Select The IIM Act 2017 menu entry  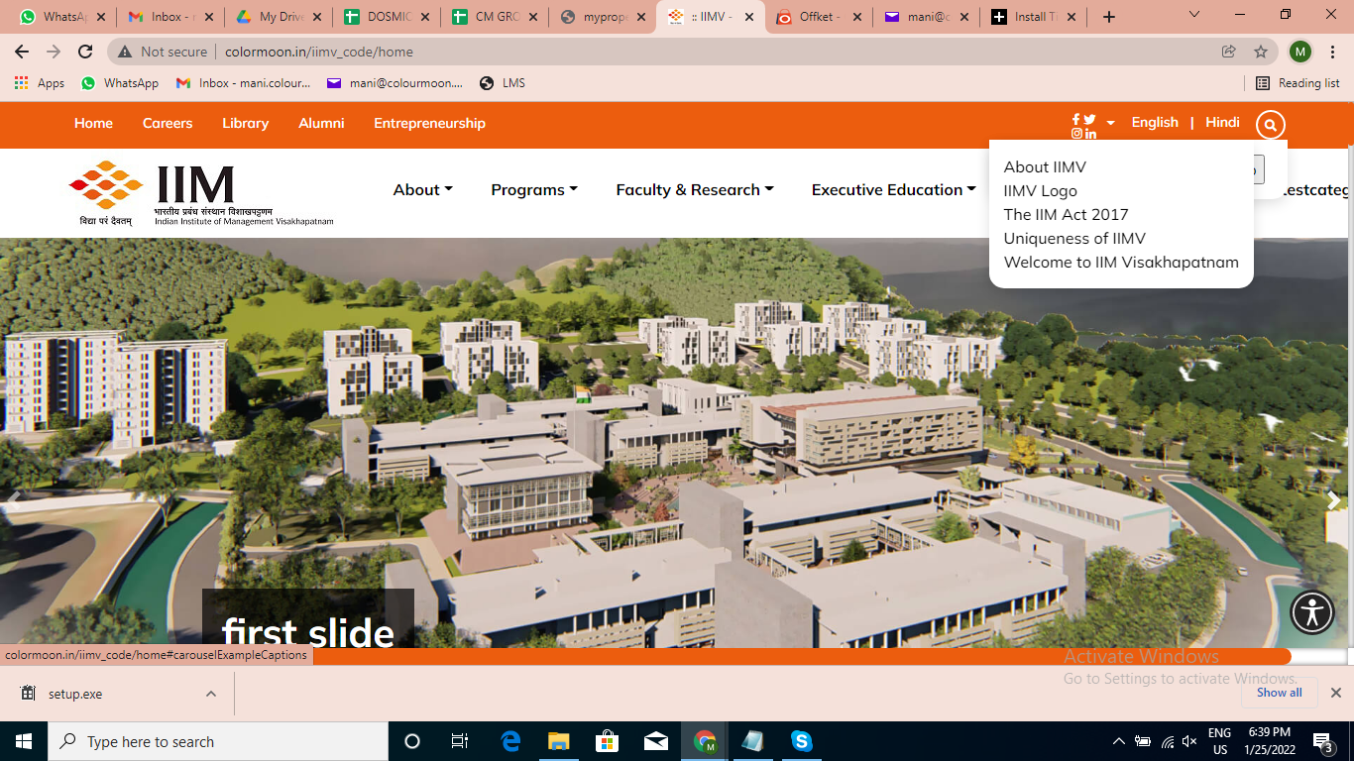point(1066,214)
